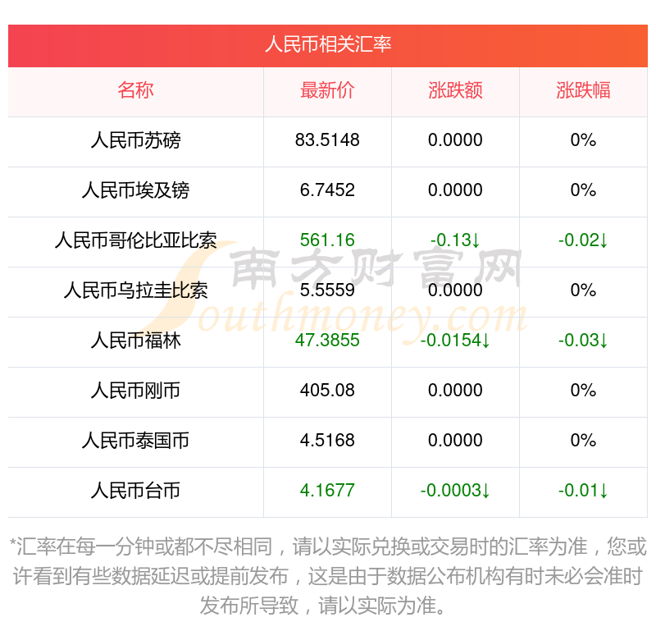Click the percentage -0.02↓
Viewport: 656px width, 631px height.
coord(583,240)
